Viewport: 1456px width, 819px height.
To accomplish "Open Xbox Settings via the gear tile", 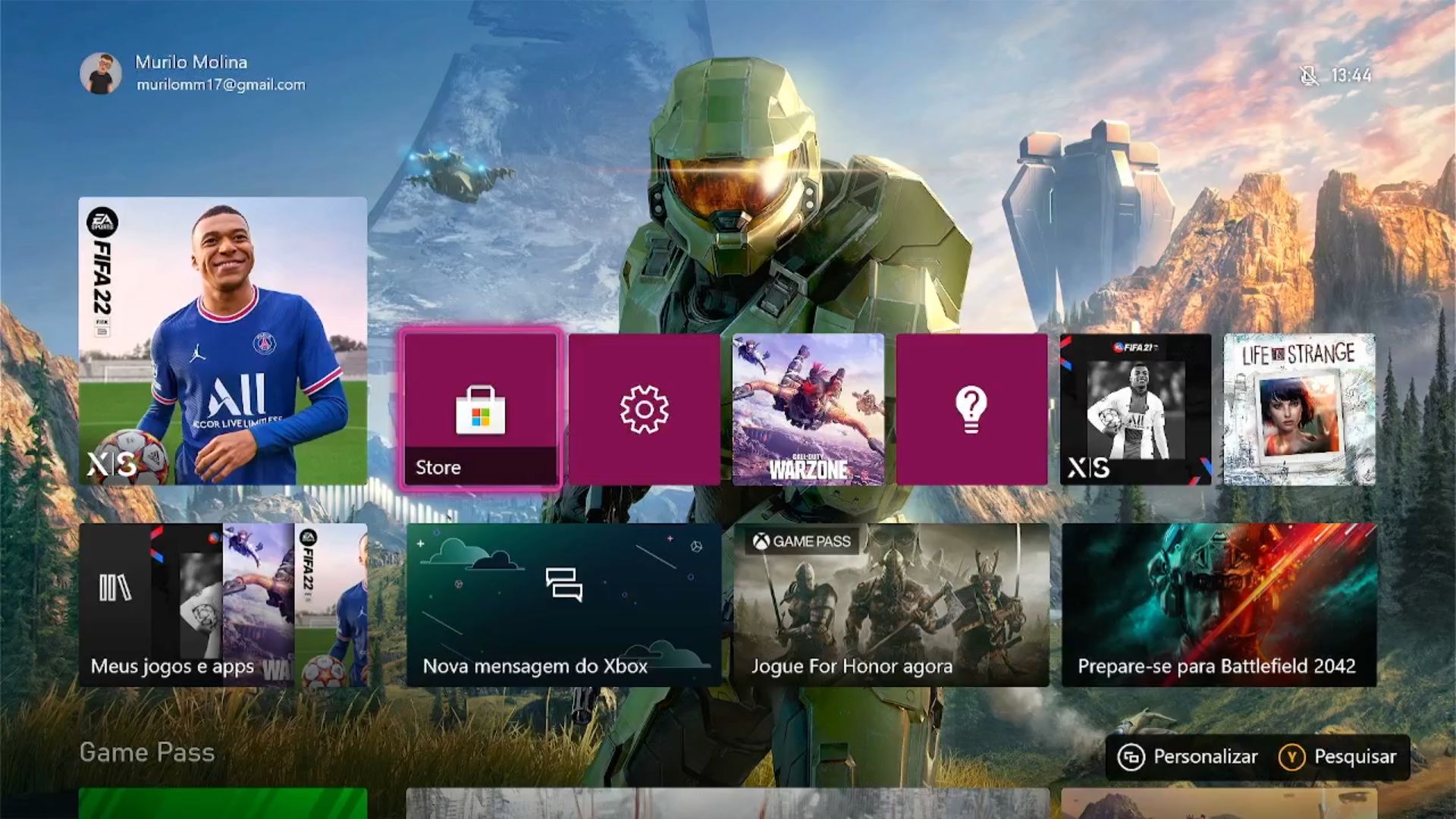I will tap(645, 408).
